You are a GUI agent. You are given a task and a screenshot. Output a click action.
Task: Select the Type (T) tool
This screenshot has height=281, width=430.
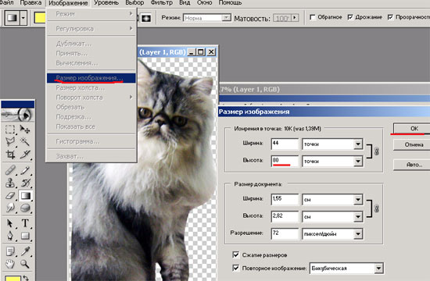[x=25, y=223]
